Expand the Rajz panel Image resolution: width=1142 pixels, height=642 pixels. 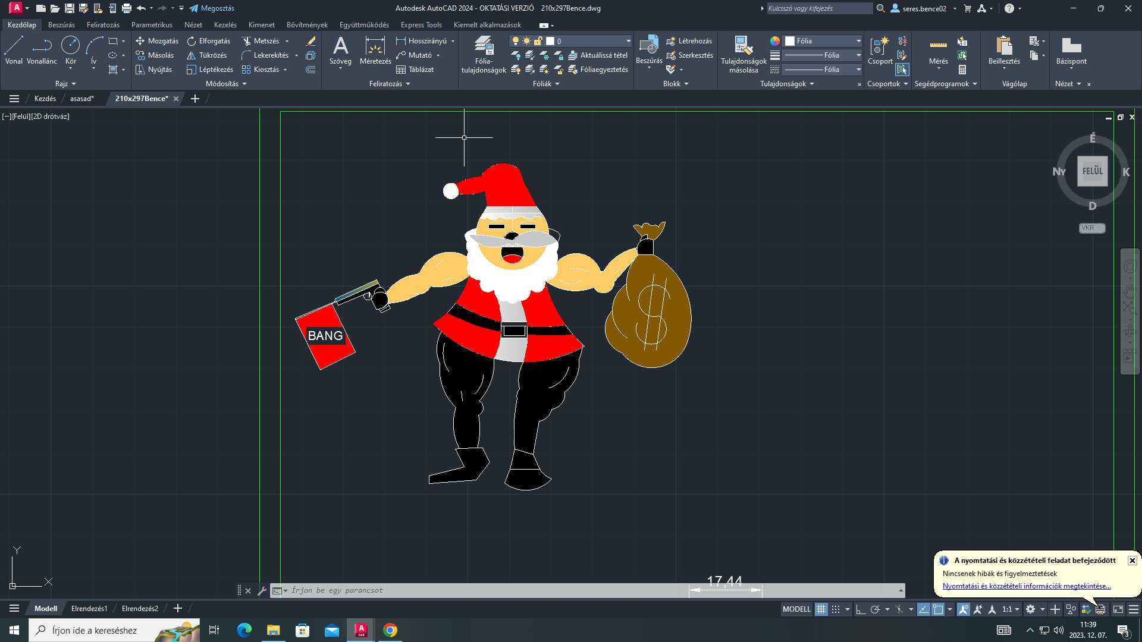pyautogui.click(x=65, y=84)
